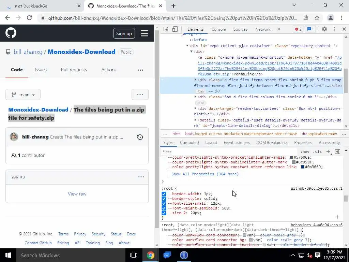Reload the page in Chrome
Viewport: 349px width, 262px height.
point(29,18)
